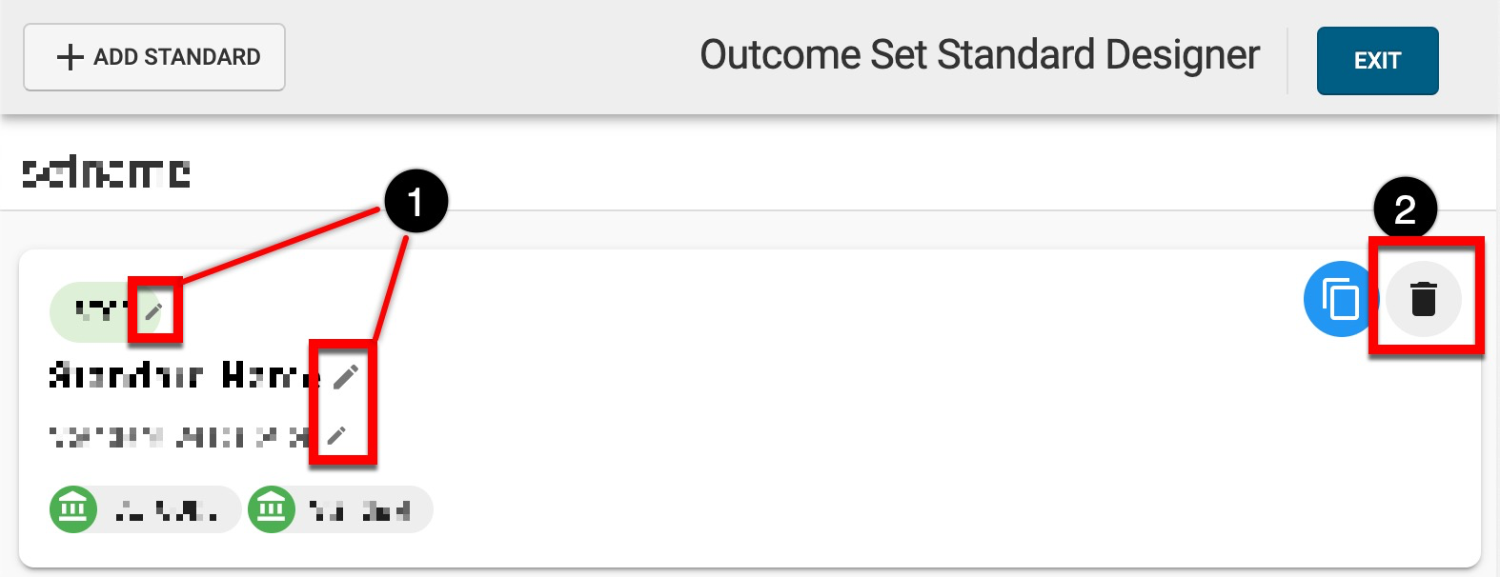This screenshot has width=1500, height=577.
Task: Click the pencil beside the standard description
Action: [x=336, y=436]
